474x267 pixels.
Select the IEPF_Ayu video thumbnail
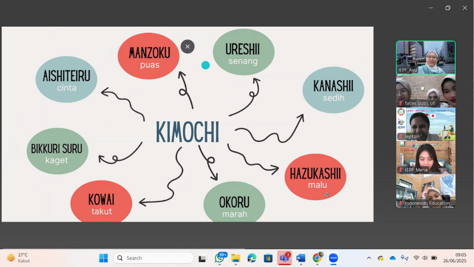tap(425, 57)
